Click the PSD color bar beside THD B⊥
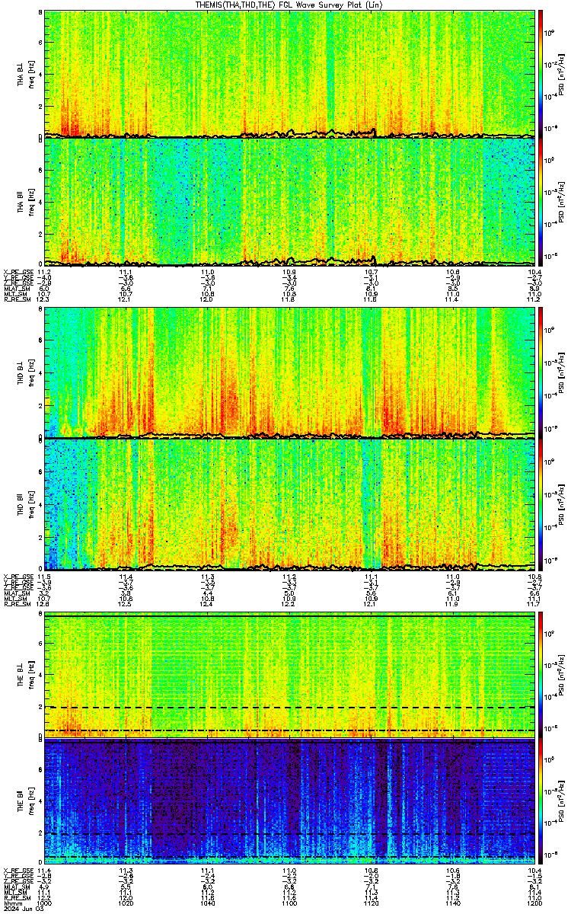This screenshot has width=571, height=914. coord(541,372)
